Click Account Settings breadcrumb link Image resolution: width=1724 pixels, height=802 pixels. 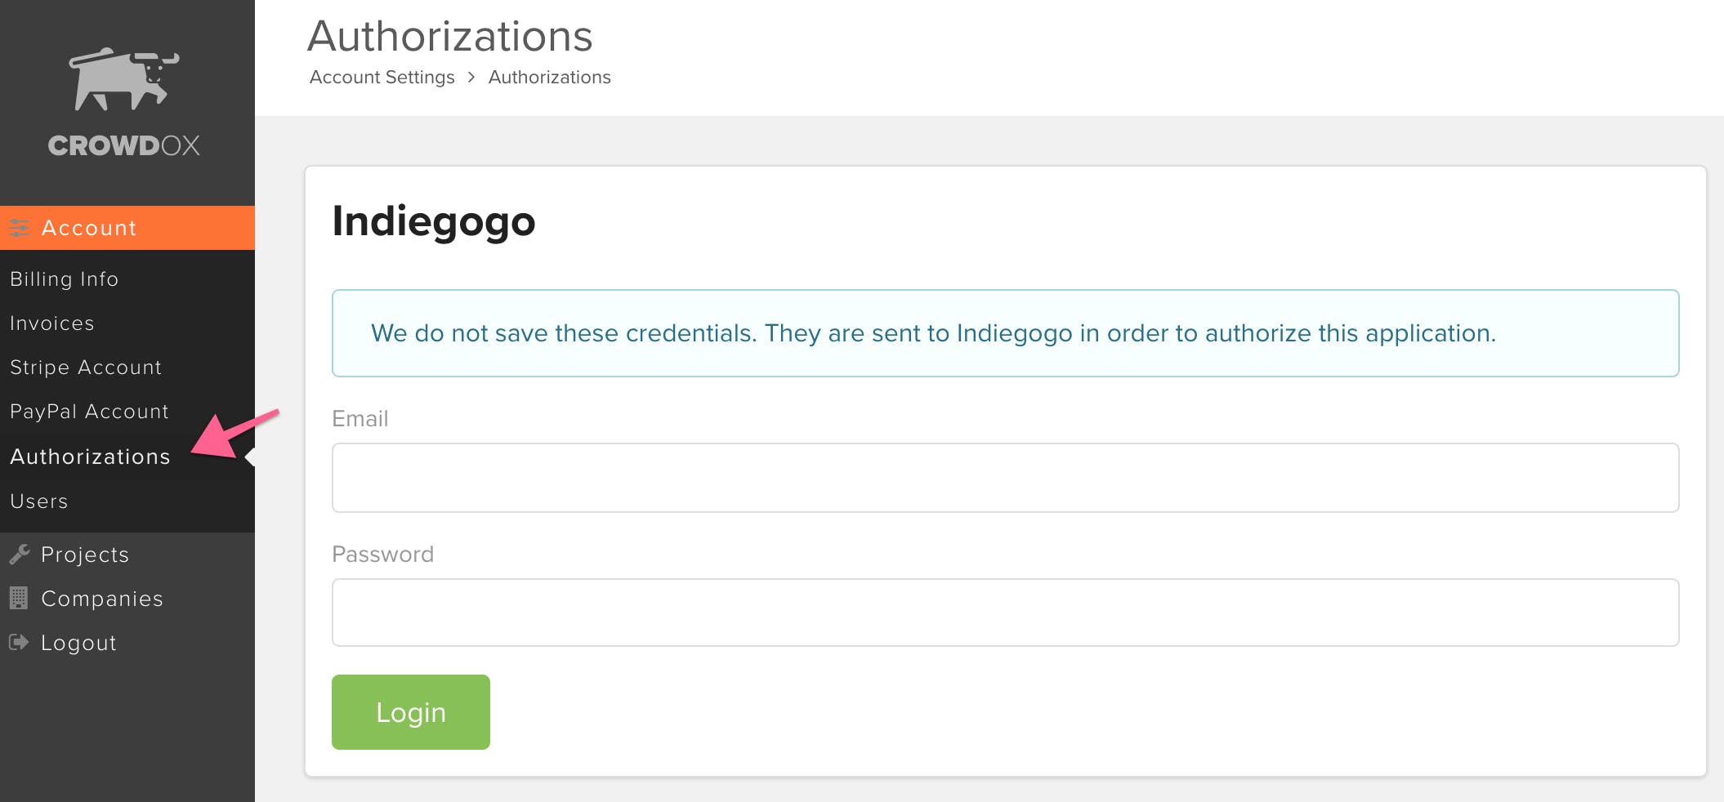(x=382, y=77)
